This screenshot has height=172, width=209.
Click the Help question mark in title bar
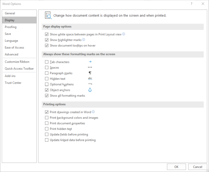(x=191, y=4)
